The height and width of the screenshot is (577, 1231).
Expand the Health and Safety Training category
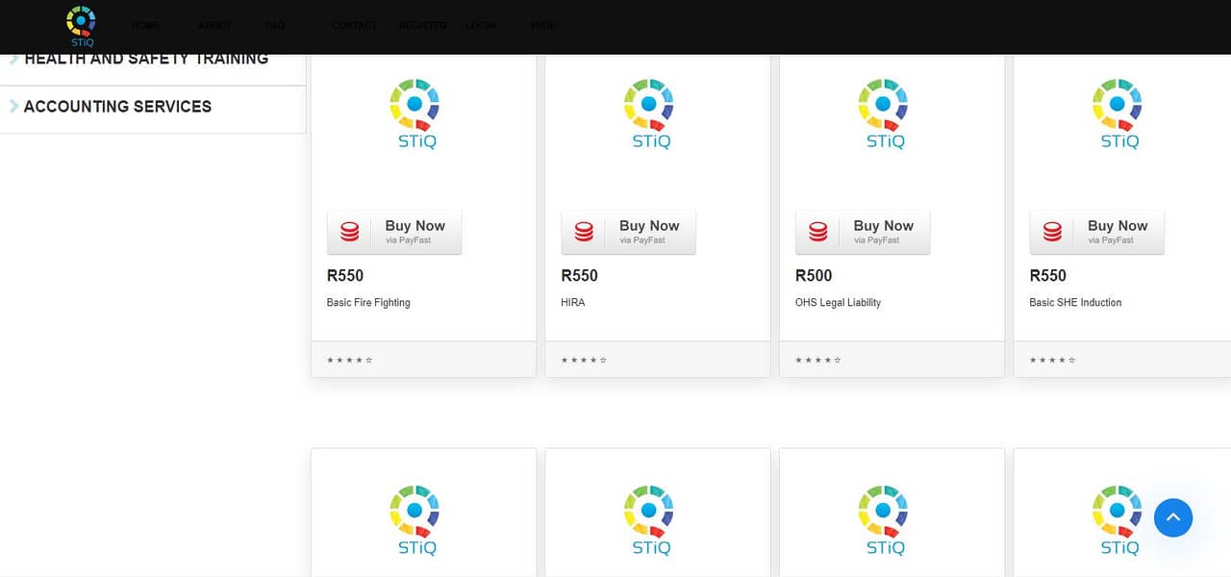[x=146, y=60]
